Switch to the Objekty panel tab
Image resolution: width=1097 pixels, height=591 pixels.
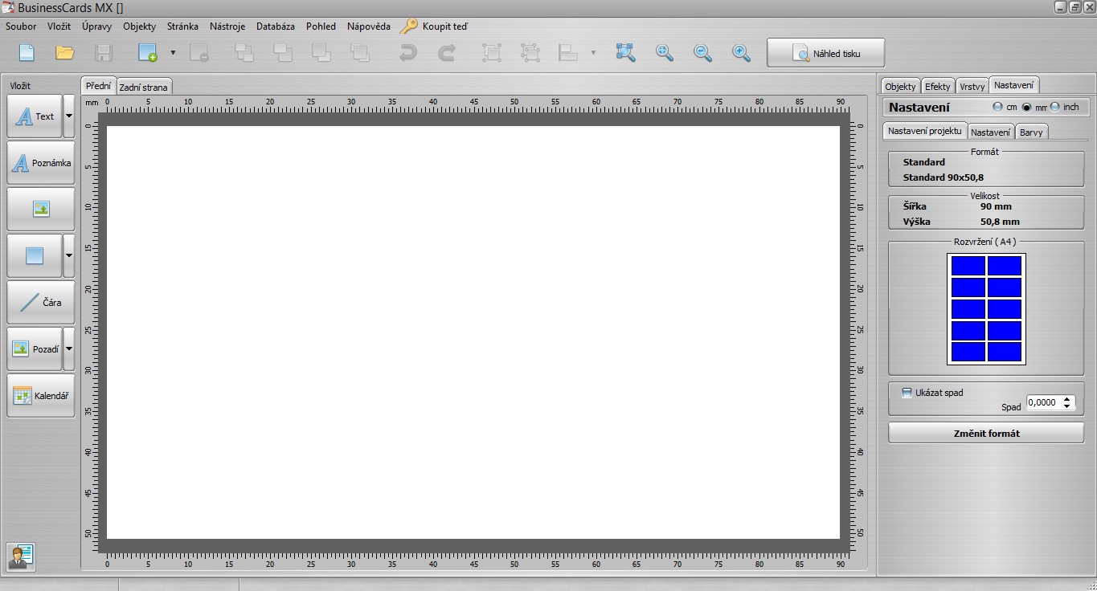click(900, 87)
